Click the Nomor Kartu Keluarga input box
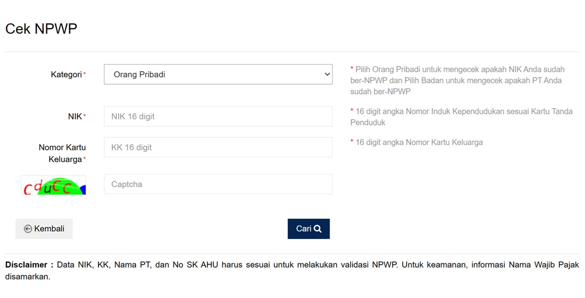 (218, 147)
